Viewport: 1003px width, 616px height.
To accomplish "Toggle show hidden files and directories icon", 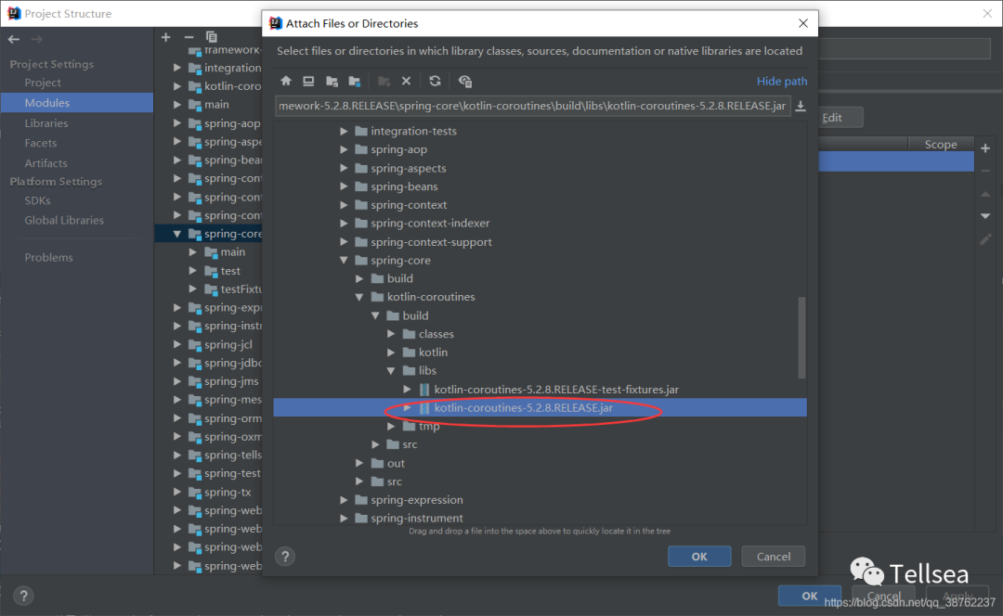I will tap(465, 81).
